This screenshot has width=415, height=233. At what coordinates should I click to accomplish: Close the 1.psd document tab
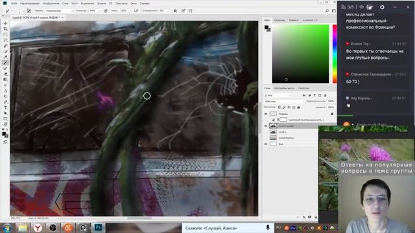63,17
